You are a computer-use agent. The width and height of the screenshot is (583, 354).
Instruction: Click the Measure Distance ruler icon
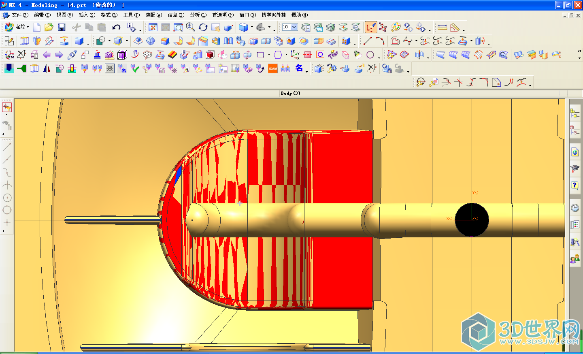443,27
